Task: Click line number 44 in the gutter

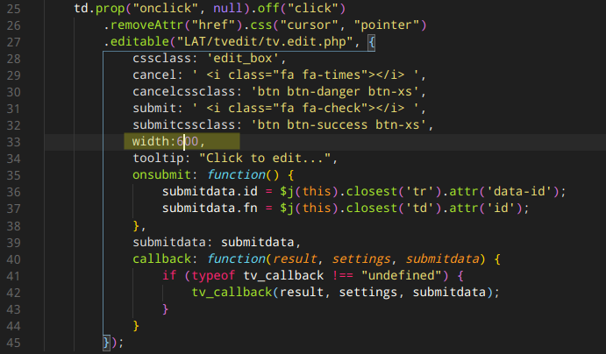Action: [13, 326]
